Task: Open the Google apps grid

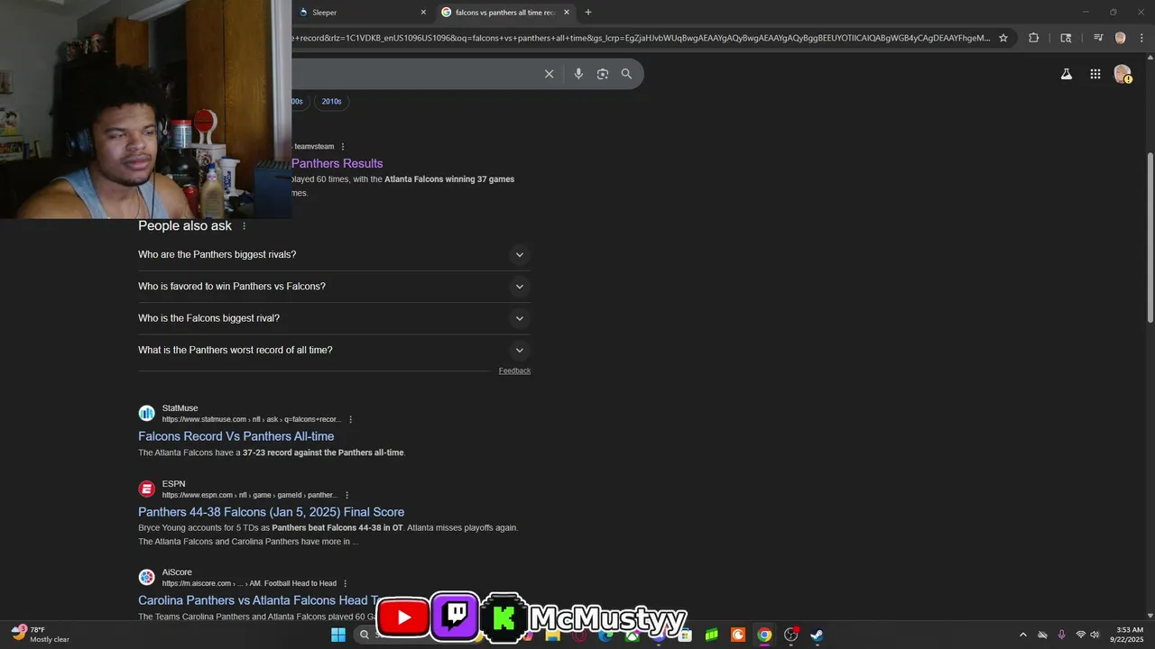Action: coord(1095,74)
